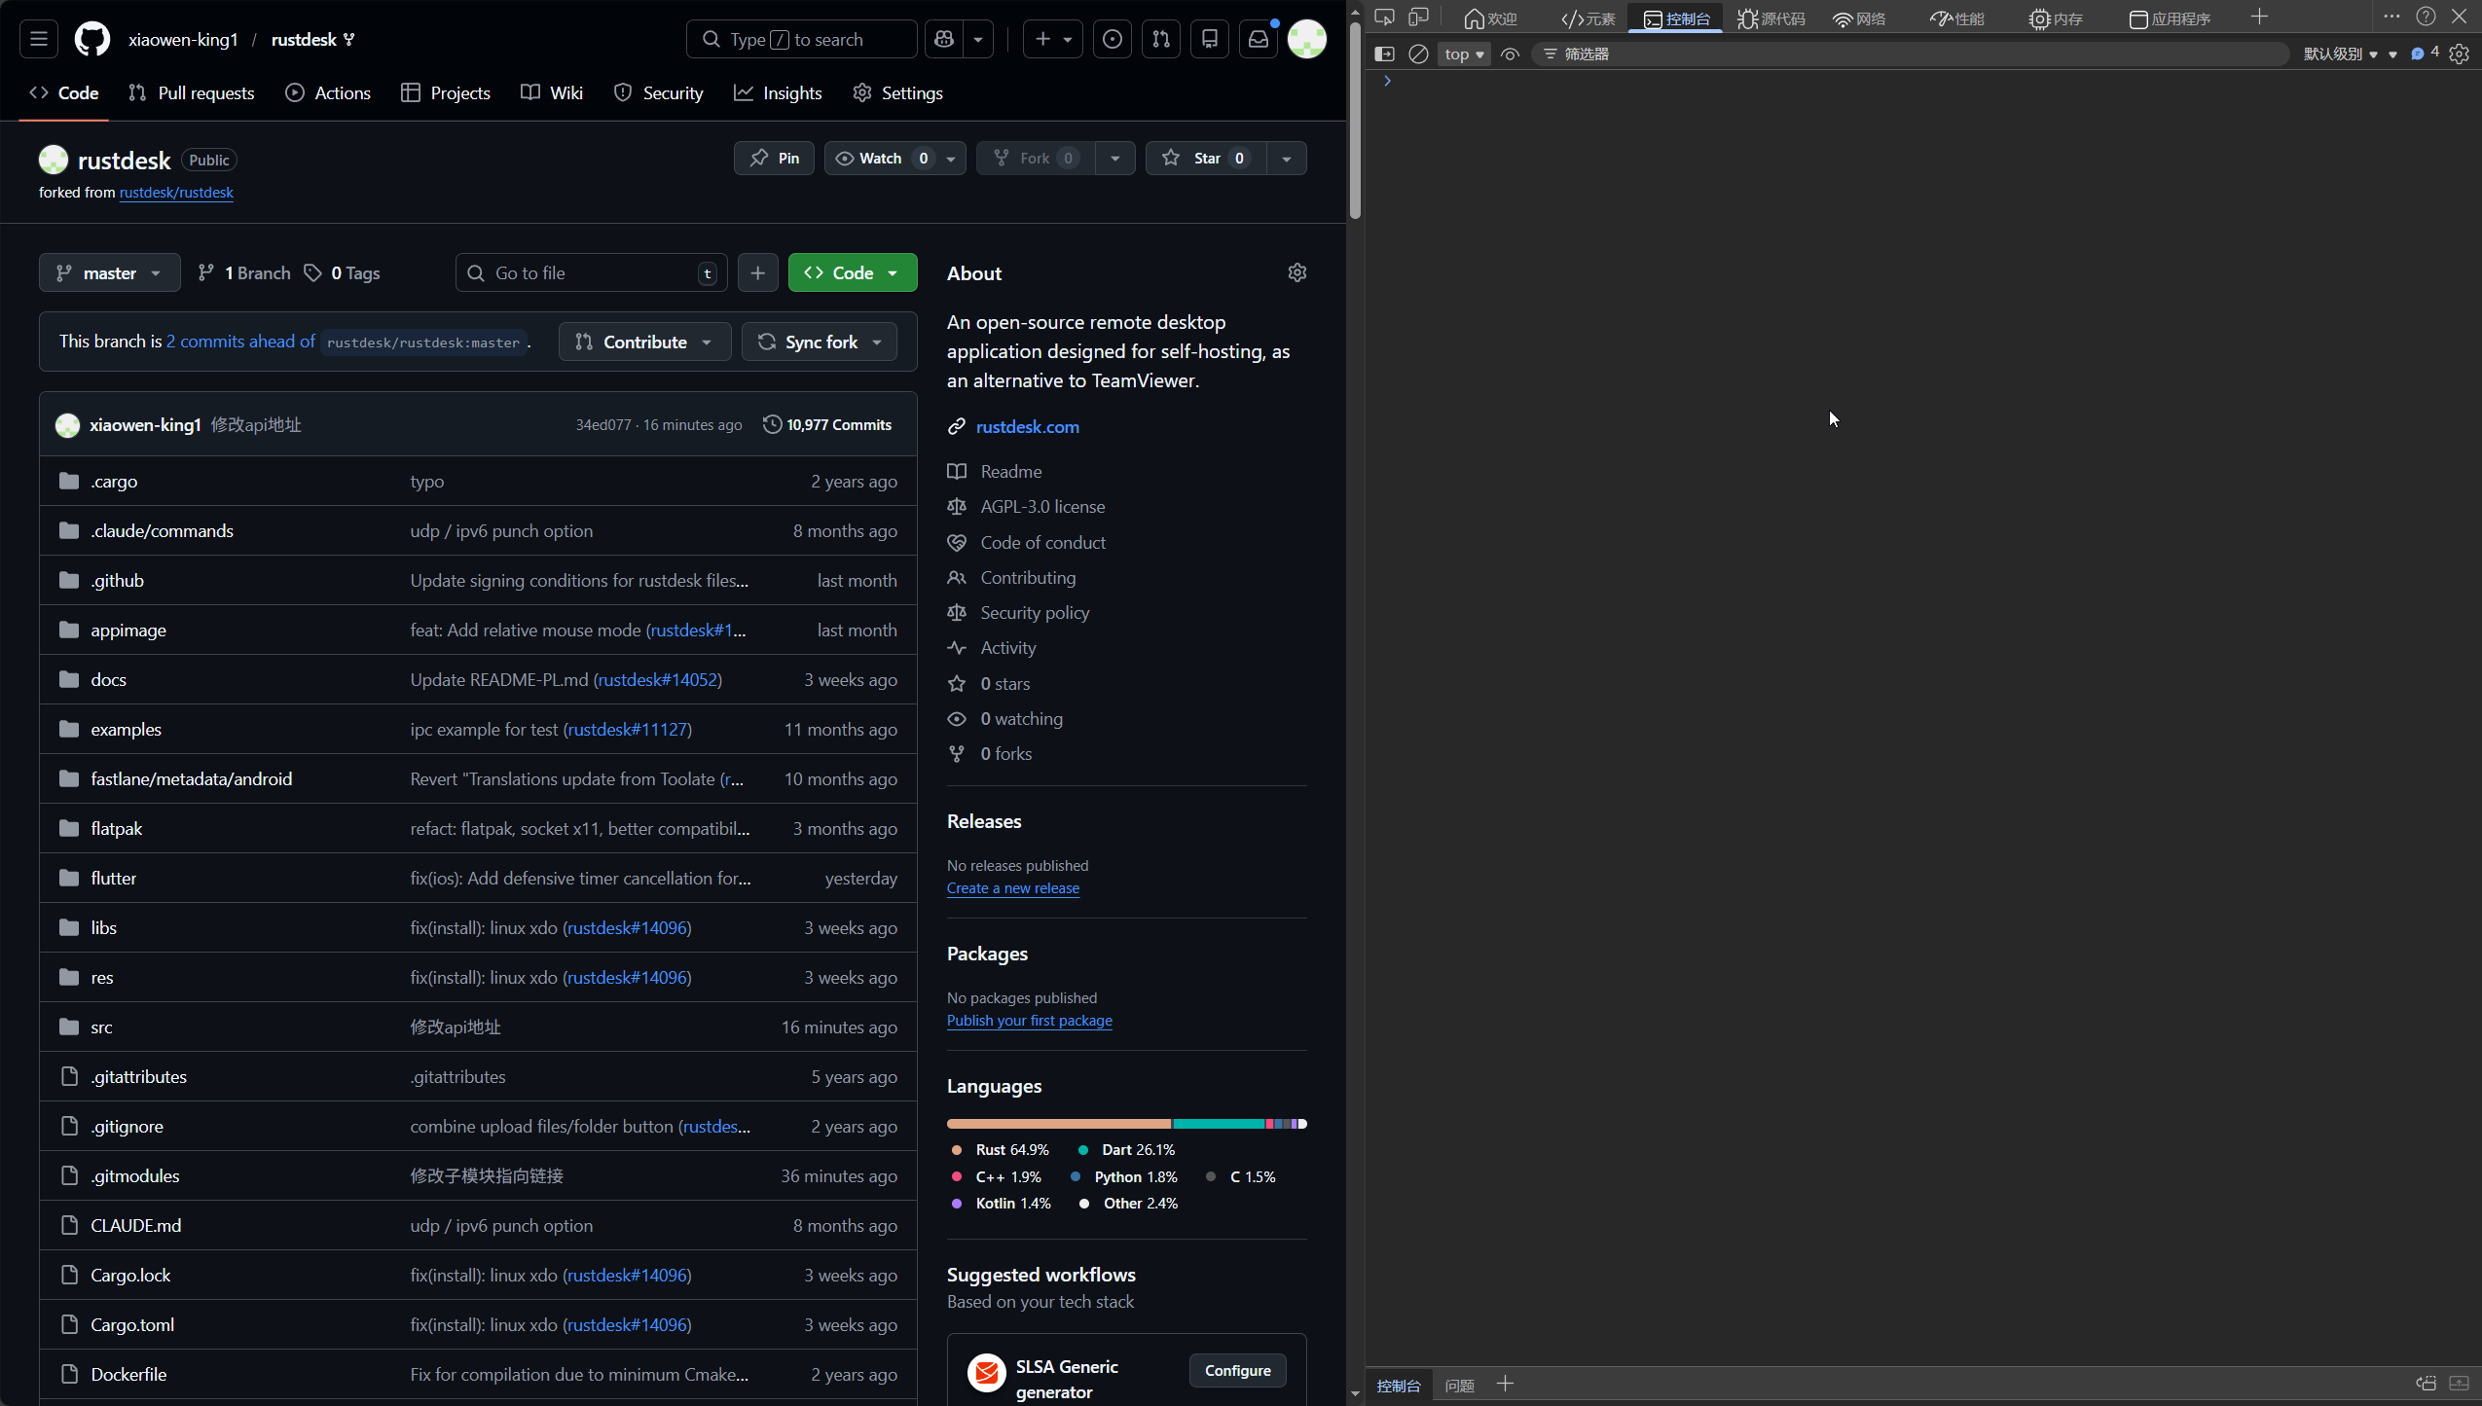Toggle the live expression eye icon
Screen dimensions: 2482x1406
click(1511, 54)
